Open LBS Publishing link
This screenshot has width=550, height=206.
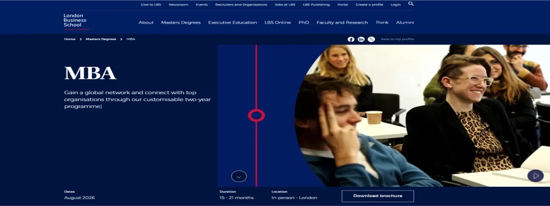tap(316, 4)
